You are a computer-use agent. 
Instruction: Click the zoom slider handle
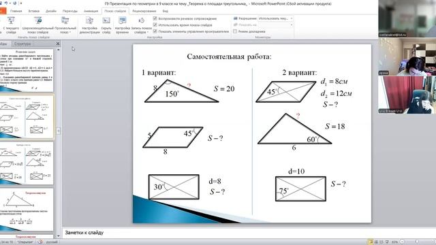[416, 242]
